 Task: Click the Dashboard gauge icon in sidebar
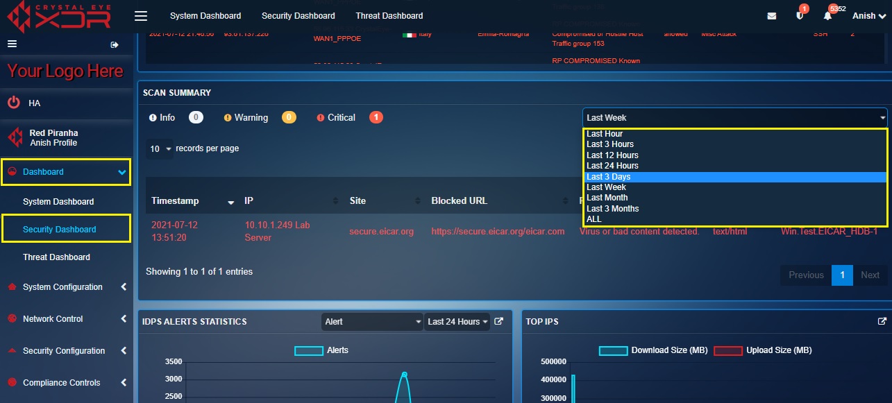(12, 172)
